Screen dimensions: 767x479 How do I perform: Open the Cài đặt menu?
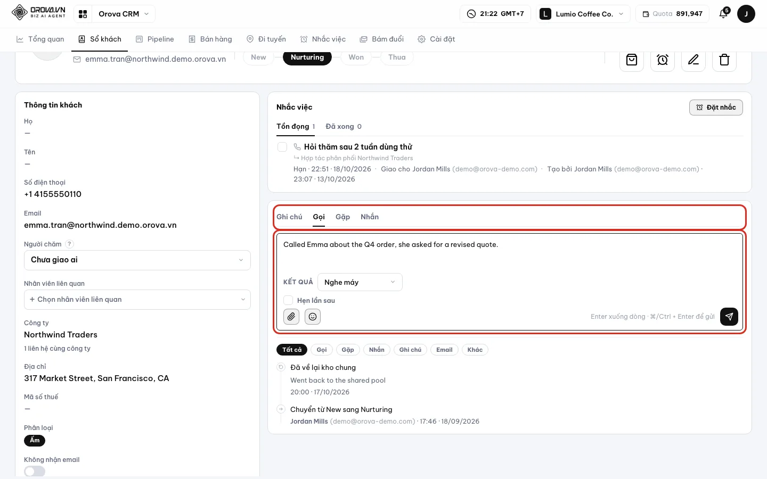tap(436, 39)
